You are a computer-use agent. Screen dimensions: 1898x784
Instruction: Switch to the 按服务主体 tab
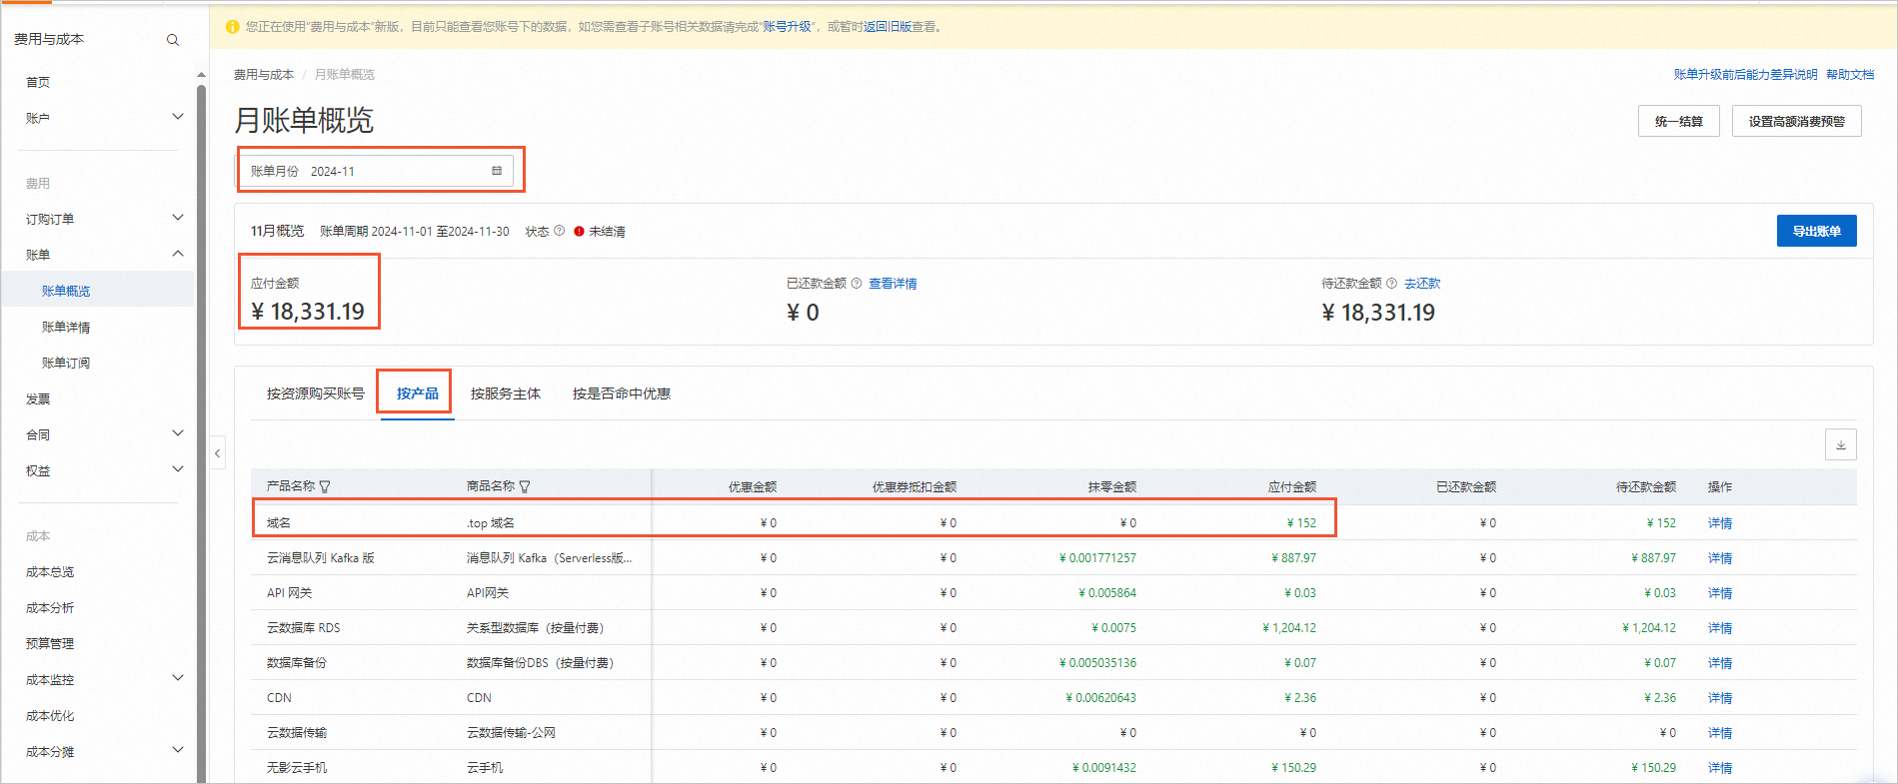coord(506,393)
